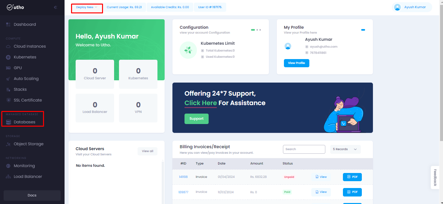
Task: Select the third carousel dot in Configuration
Action: pyautogui.click(x=260, y=30)
